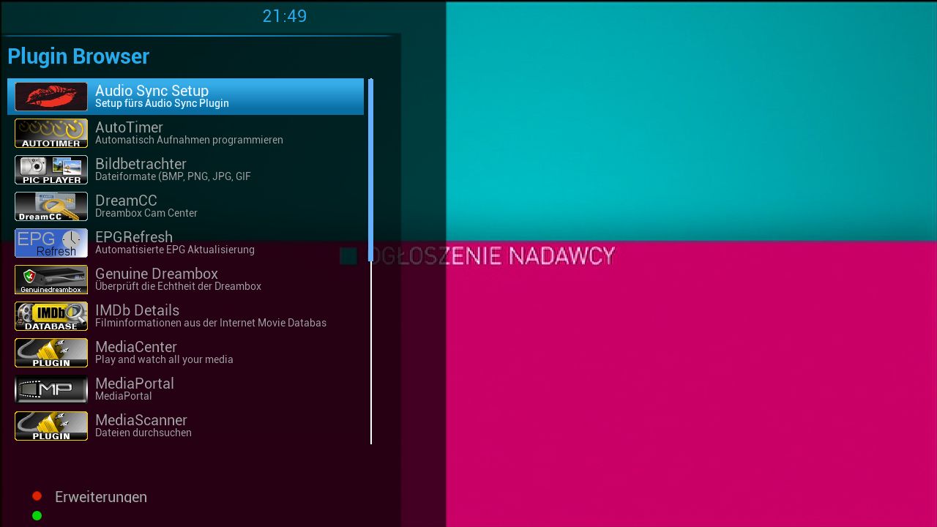Click the Erweiterungen label

(101, 497)
